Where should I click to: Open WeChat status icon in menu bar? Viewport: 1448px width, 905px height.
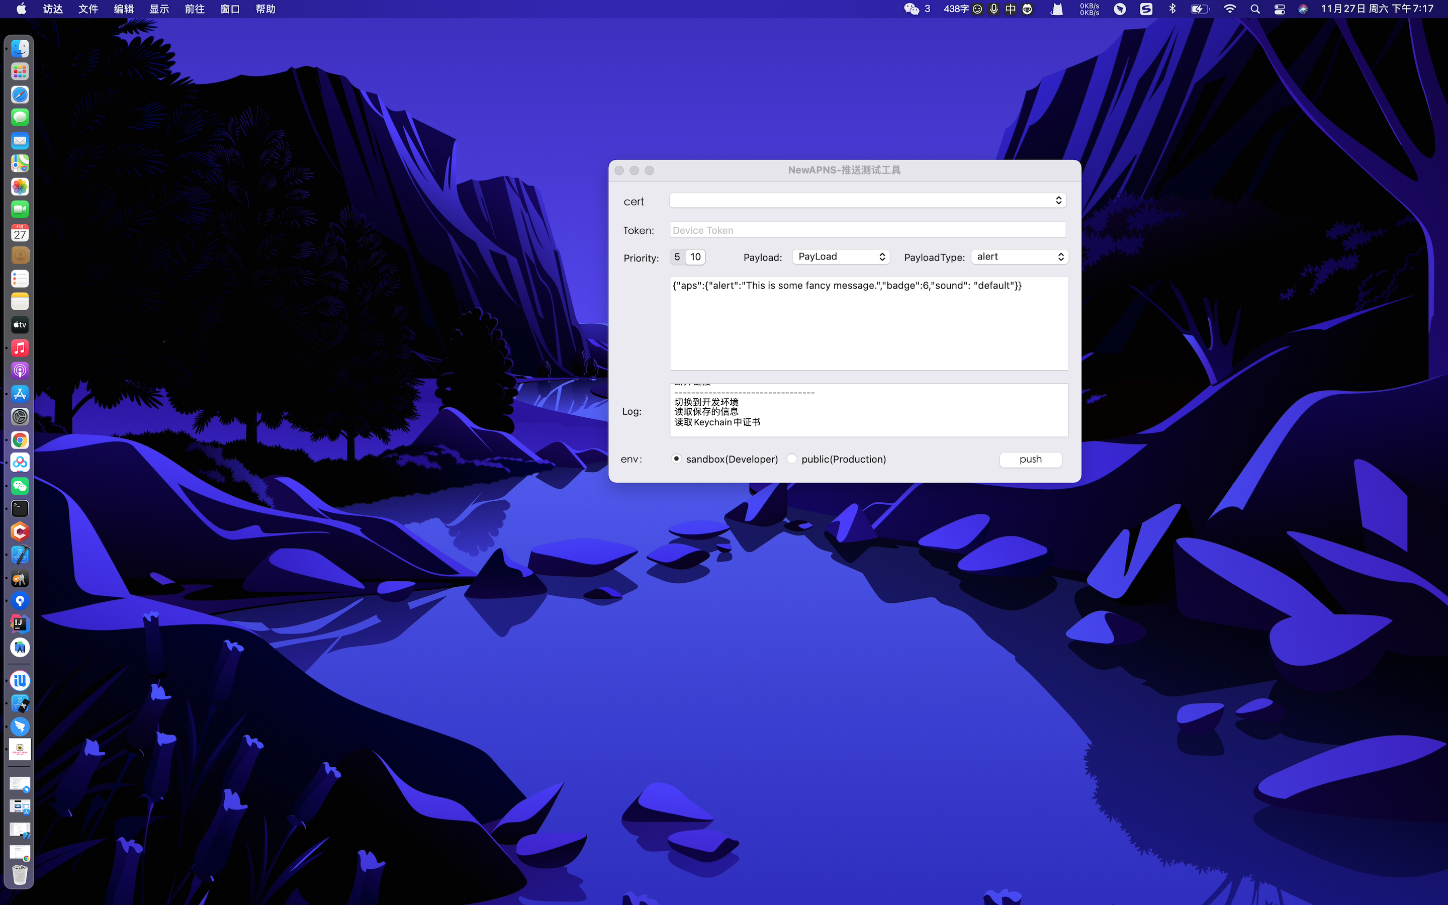tap(911, 9)
